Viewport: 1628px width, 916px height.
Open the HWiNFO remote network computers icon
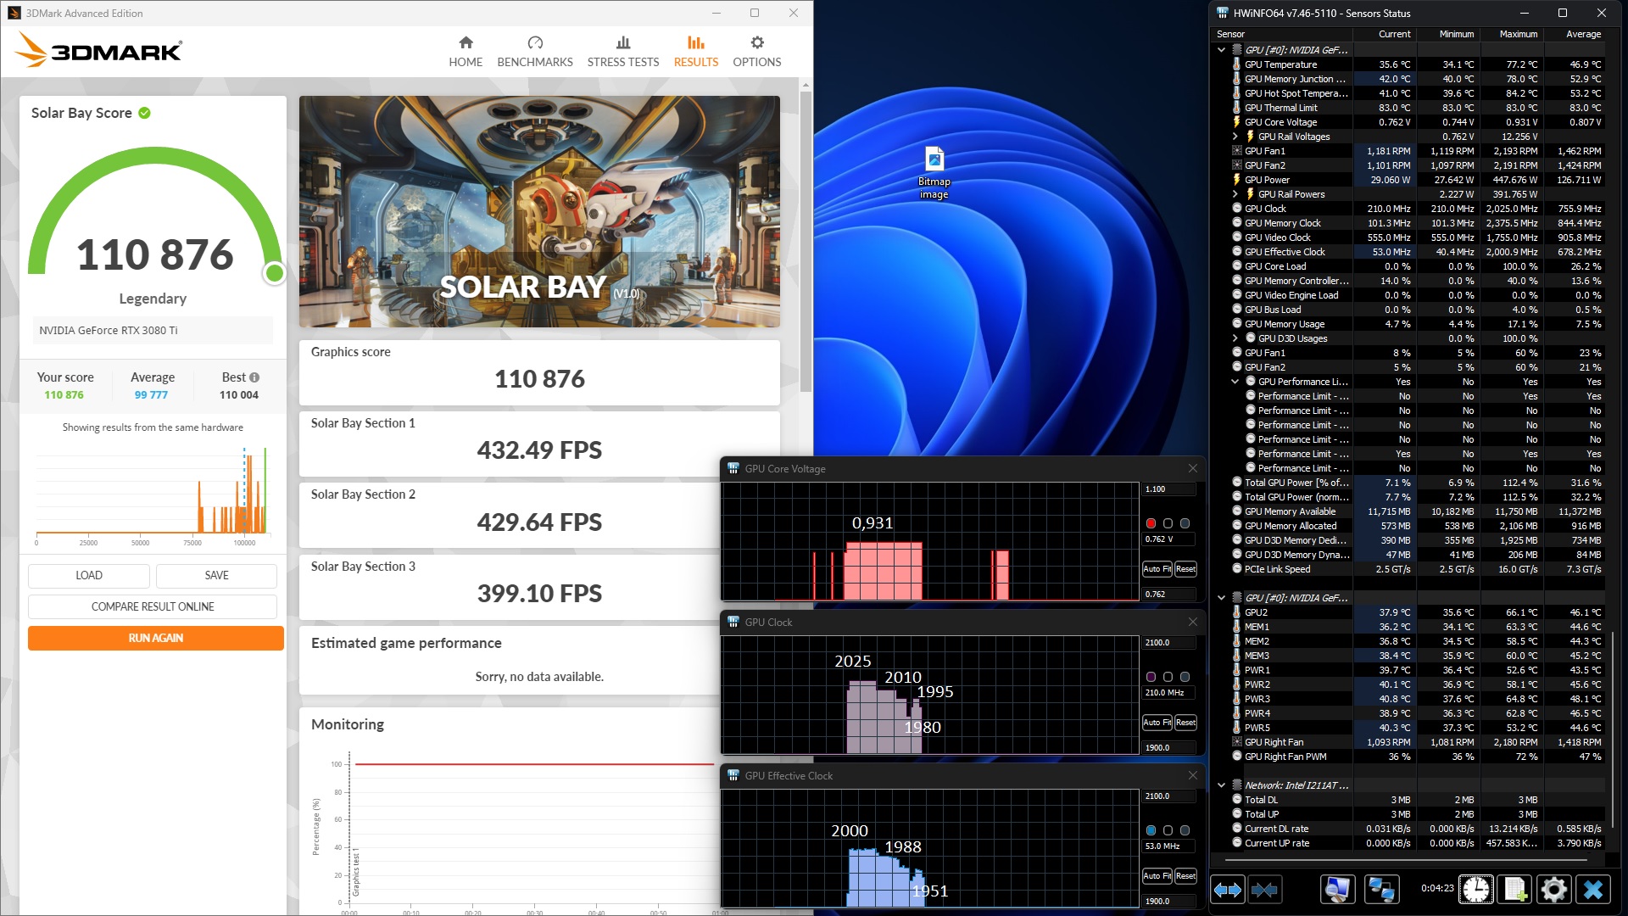point(1381,890)
